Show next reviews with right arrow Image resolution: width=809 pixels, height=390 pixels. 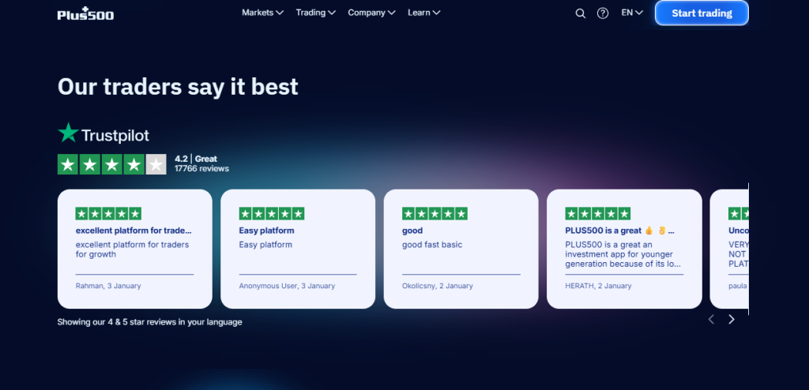pos(731,319)
